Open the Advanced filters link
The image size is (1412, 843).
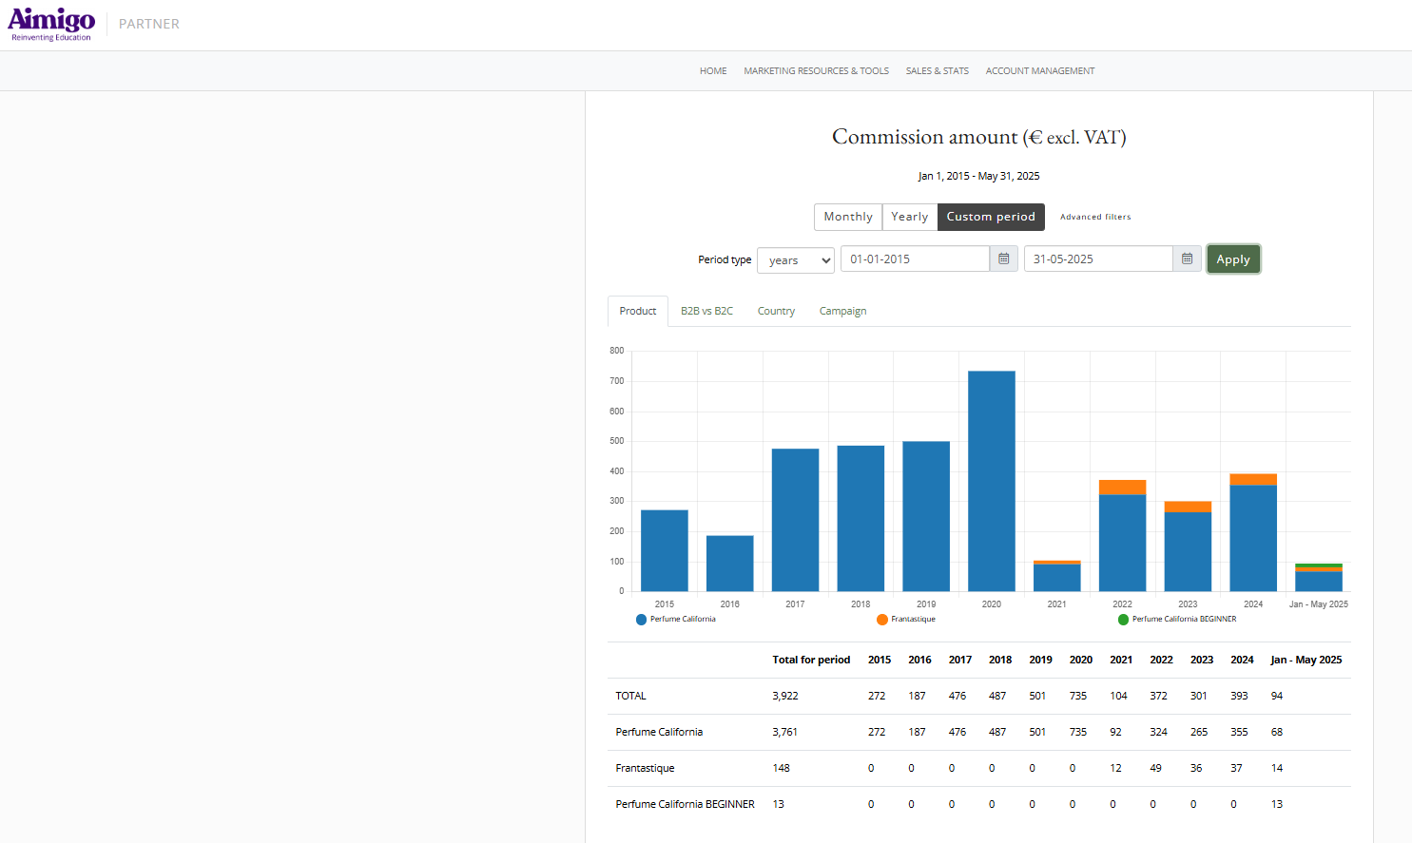point(1095,217)
